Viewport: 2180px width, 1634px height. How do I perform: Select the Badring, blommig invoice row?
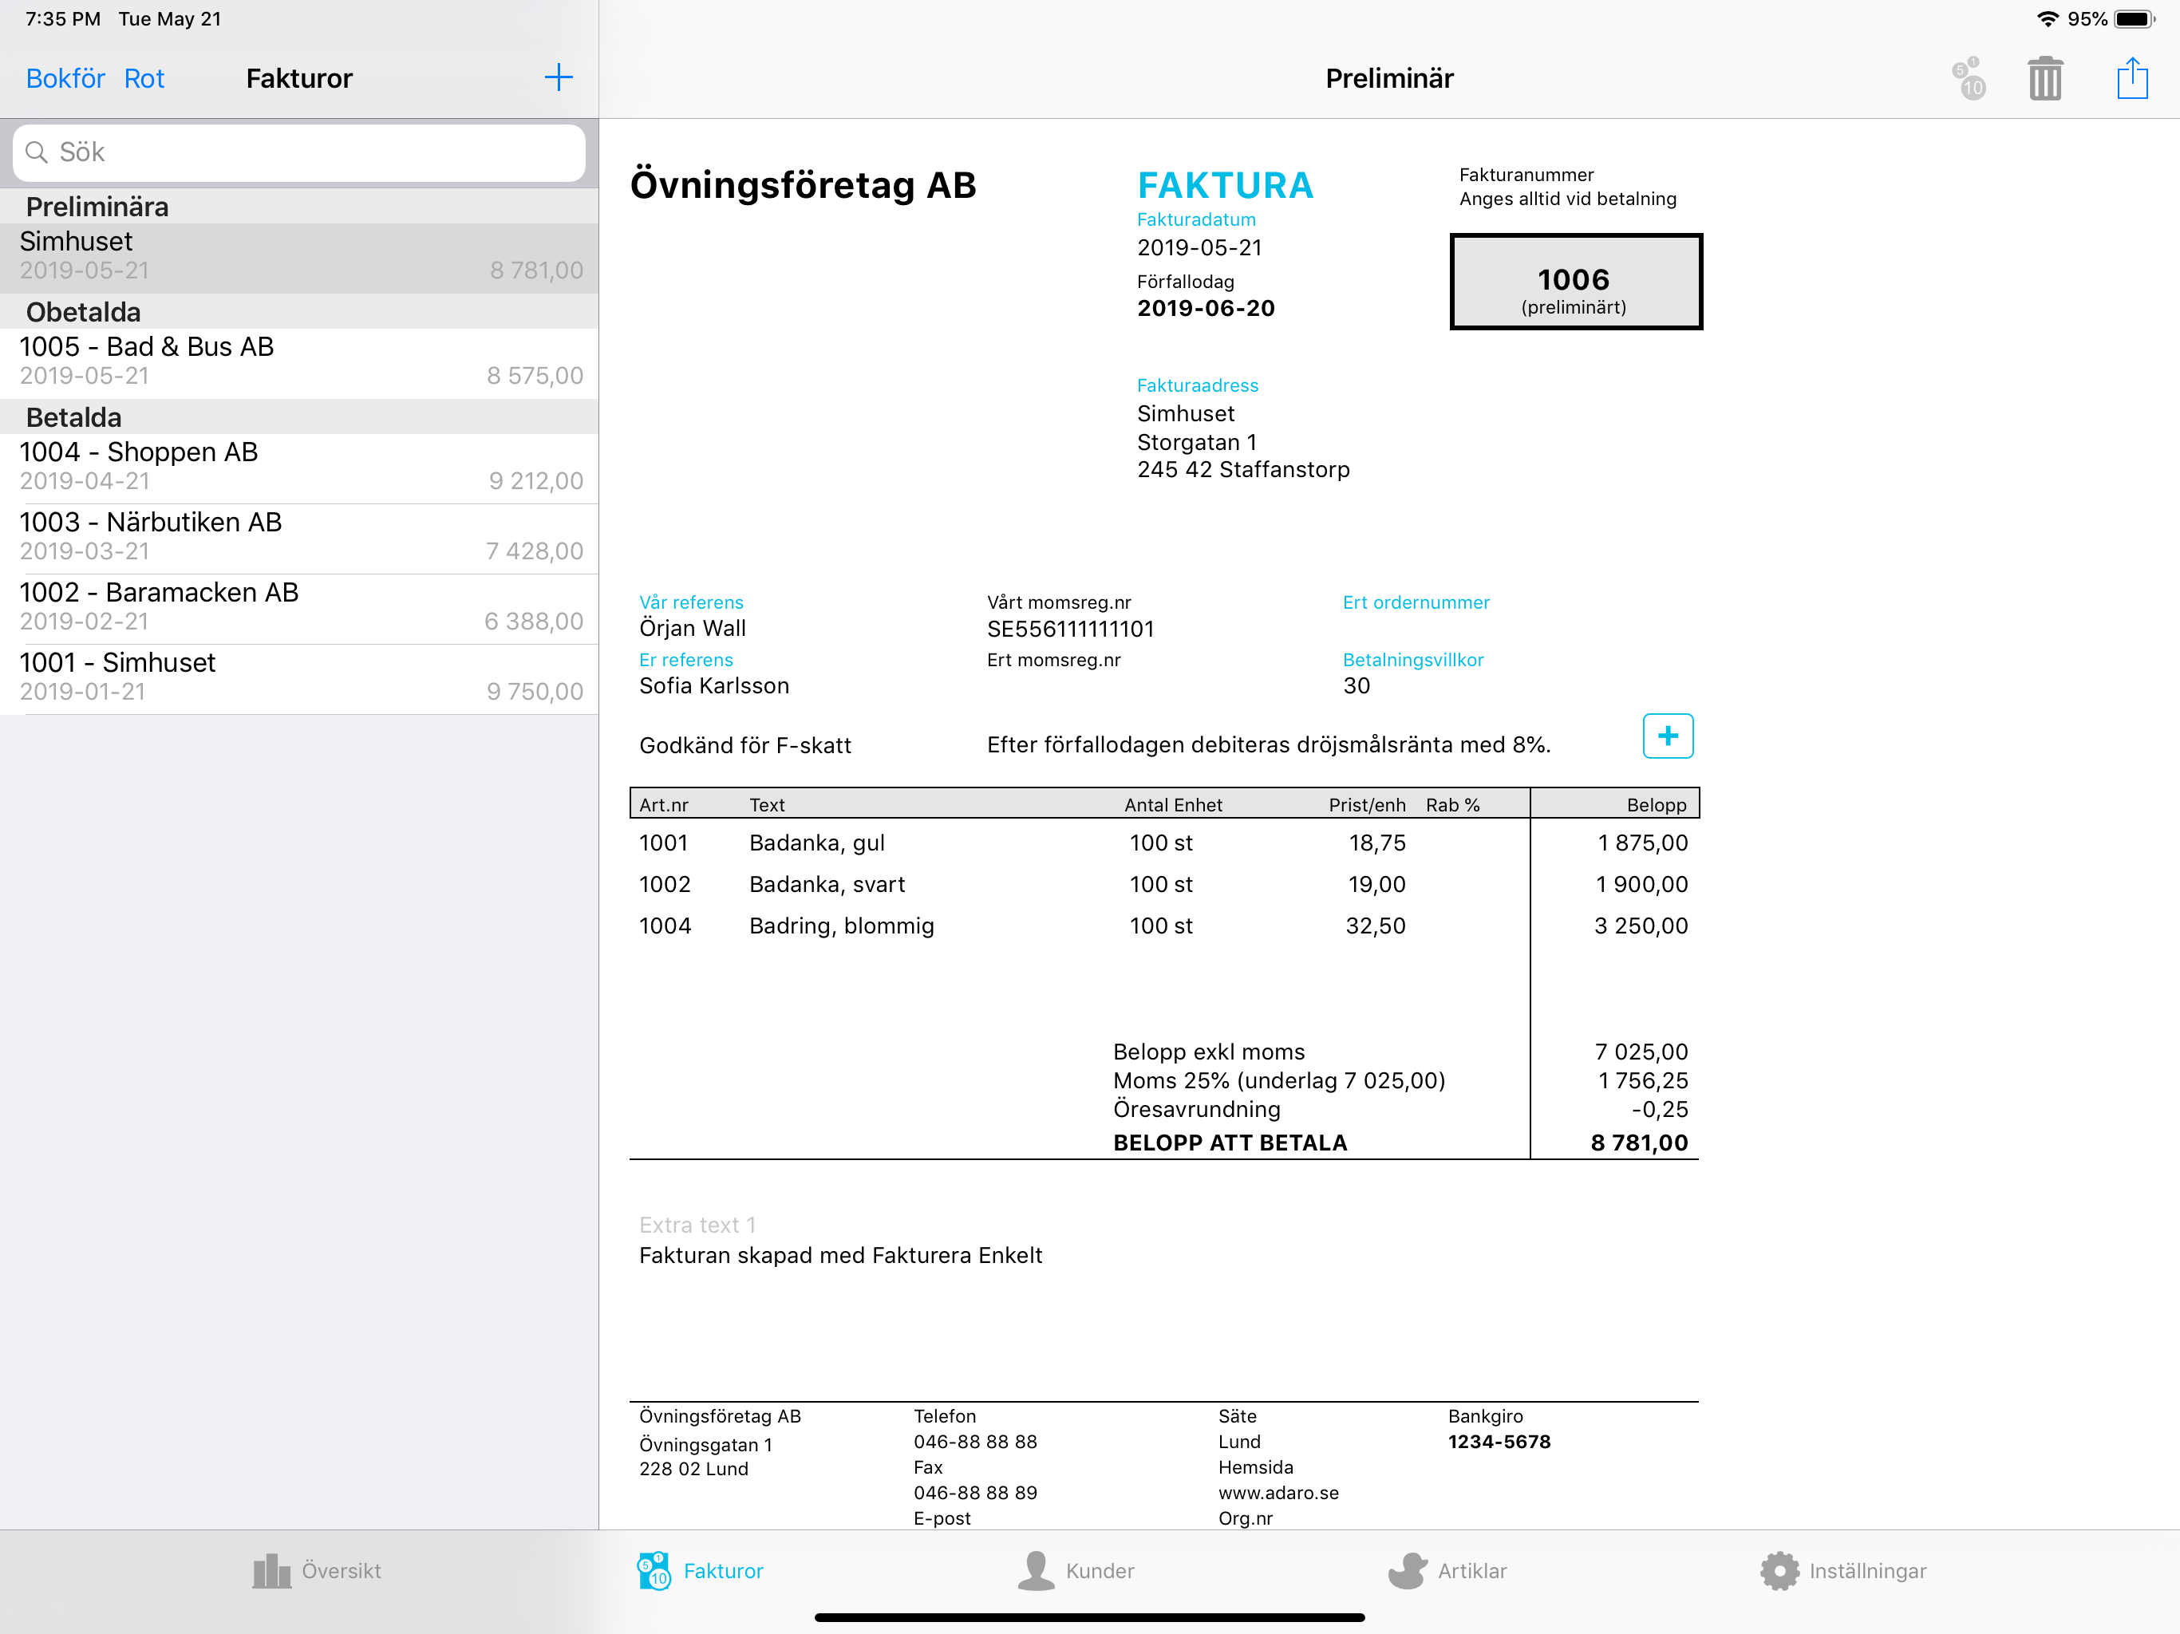pos(1164,926)
